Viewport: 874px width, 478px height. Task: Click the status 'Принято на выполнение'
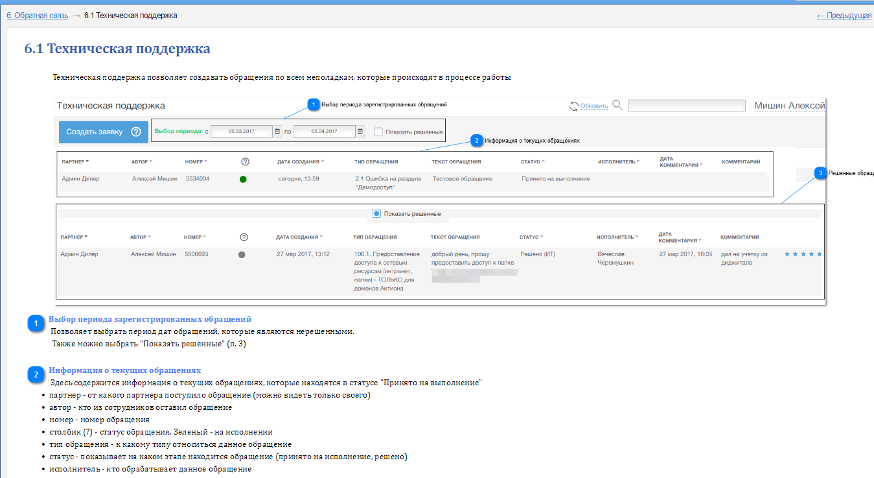(556, 178)
